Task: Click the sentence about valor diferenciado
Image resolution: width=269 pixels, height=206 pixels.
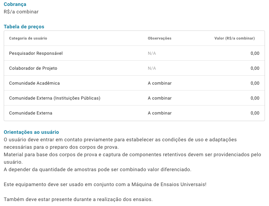Action: (97, 170)
